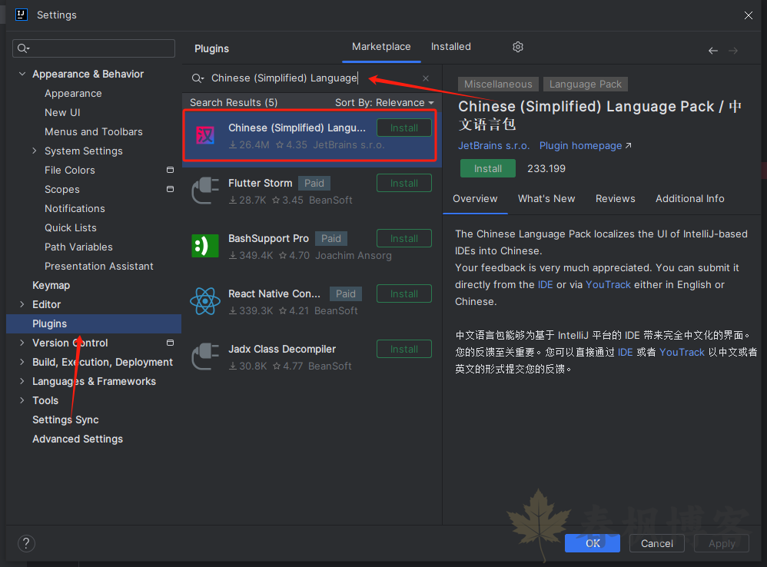767x567 pixels.
Task: Click the Cancel button
Action: coord(656,543)
